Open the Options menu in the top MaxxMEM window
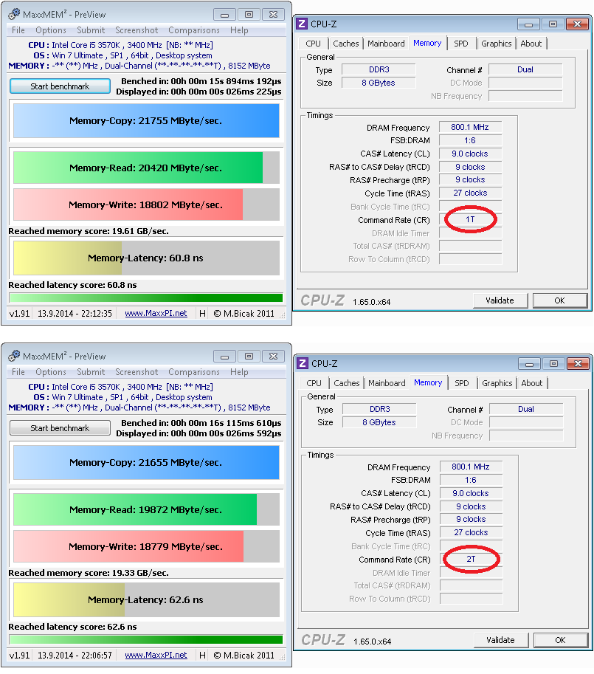594x674 pixels. click(x=51, y=30)
